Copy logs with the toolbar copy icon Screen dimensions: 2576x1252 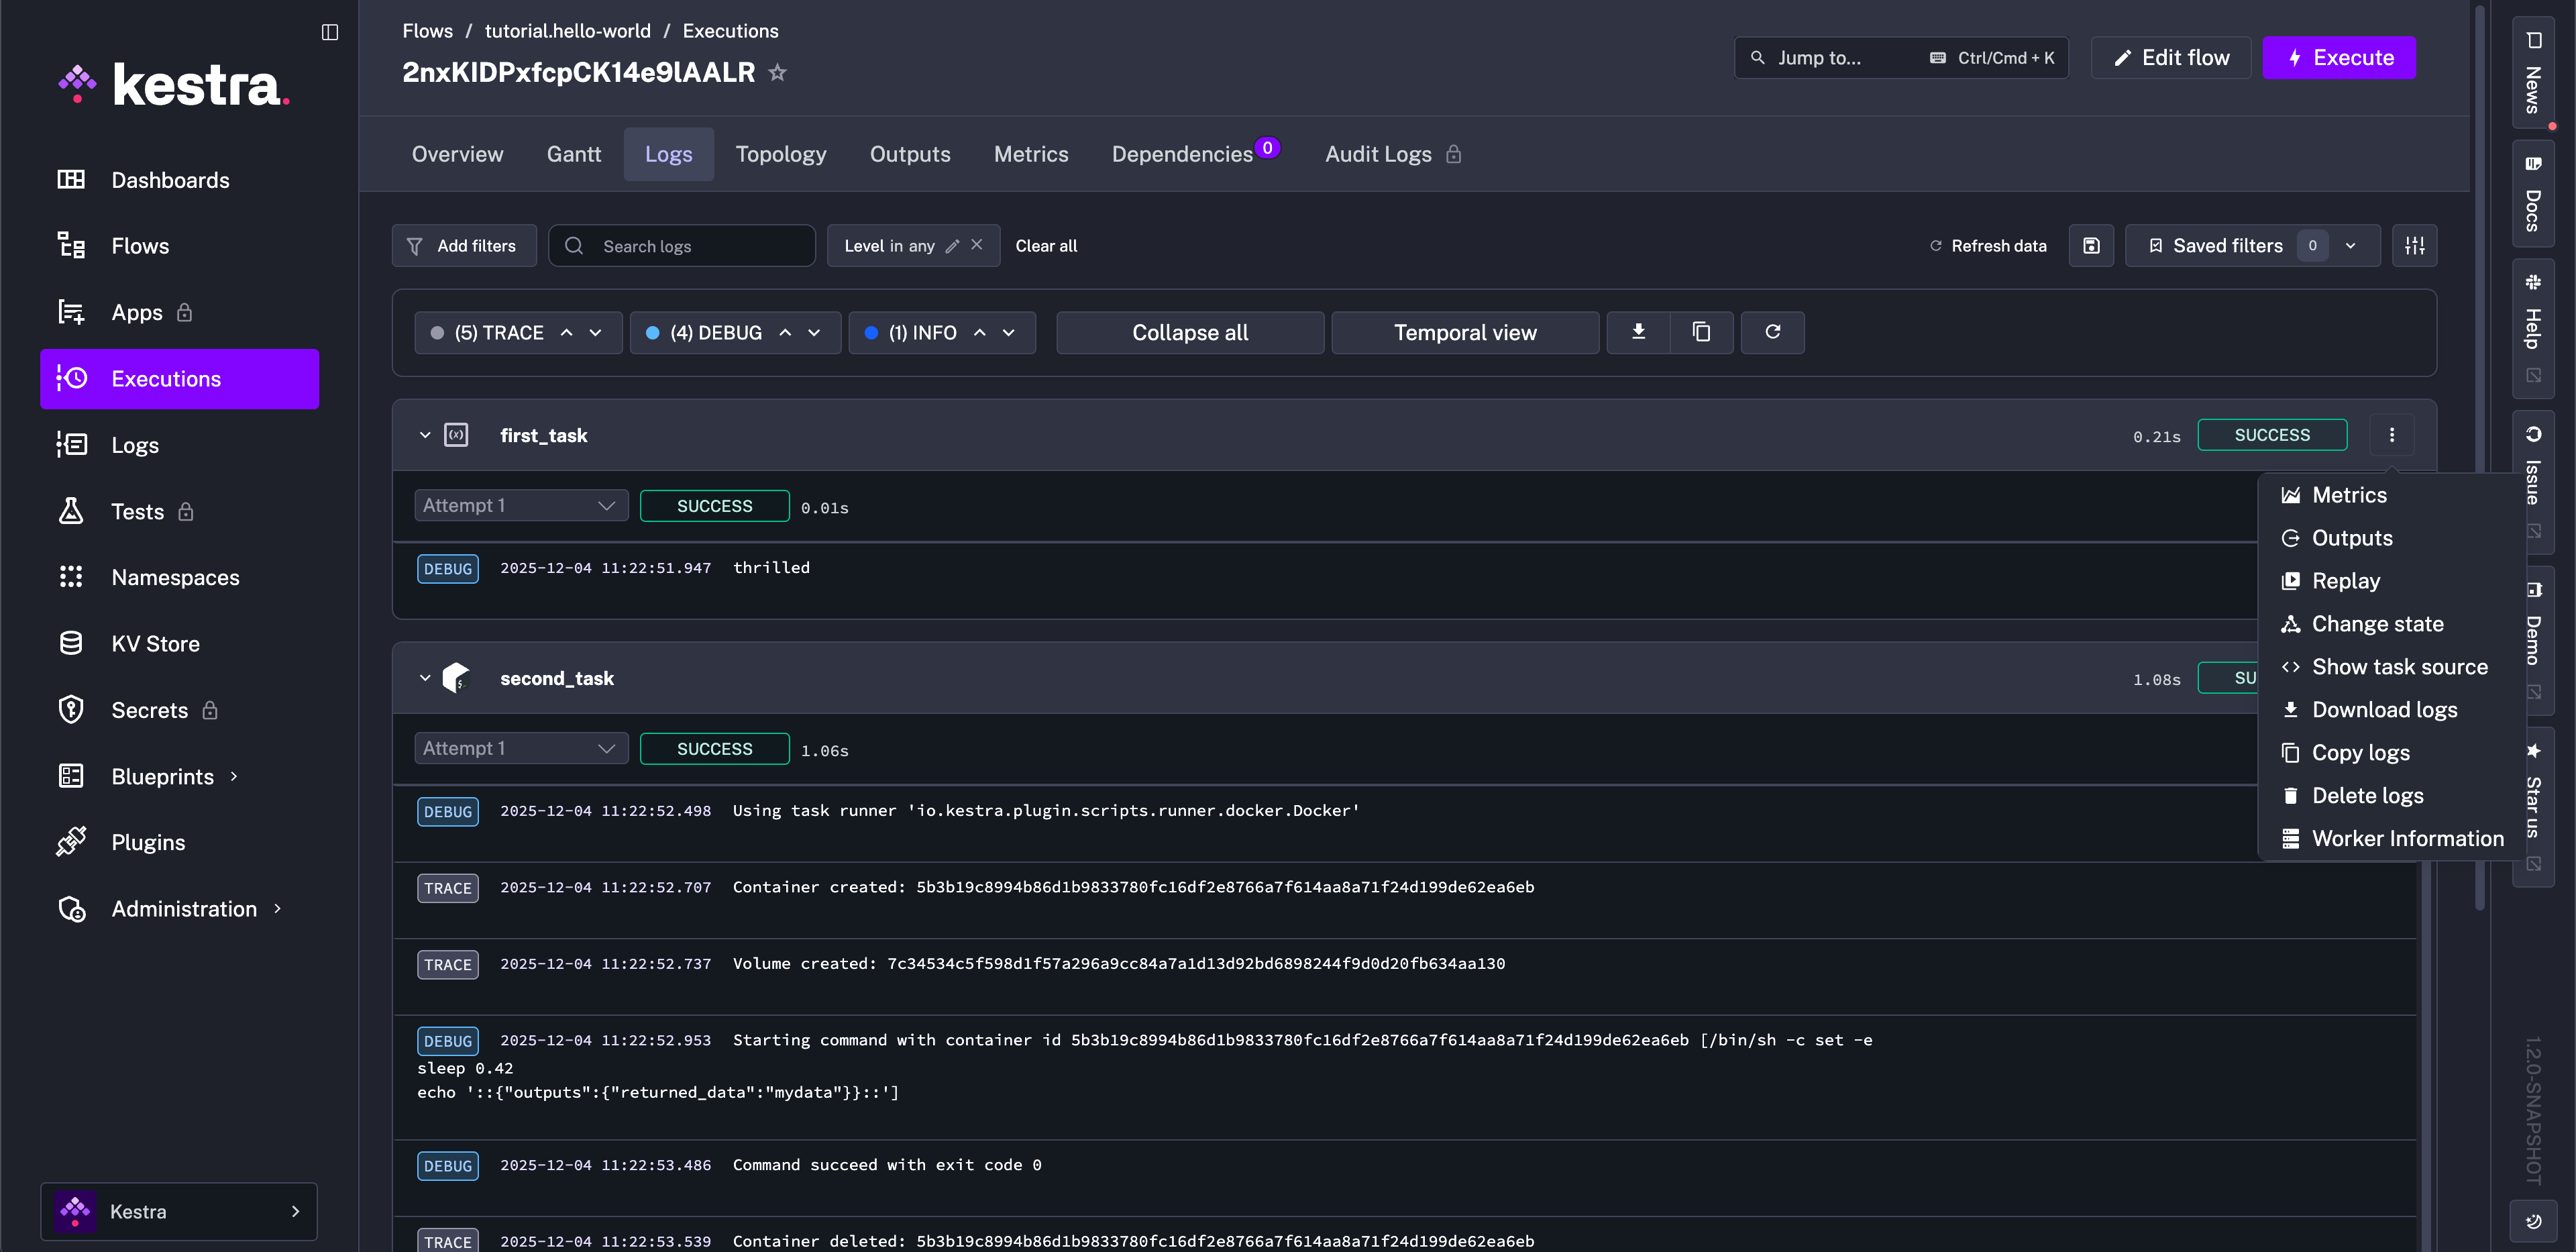(x=1701, y=332)
